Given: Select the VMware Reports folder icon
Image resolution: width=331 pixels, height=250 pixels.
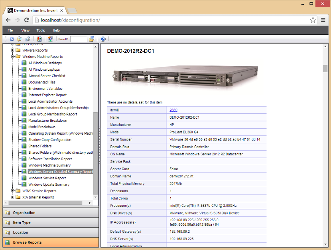Looking at the screenshot, I should [x=18, y=50].
